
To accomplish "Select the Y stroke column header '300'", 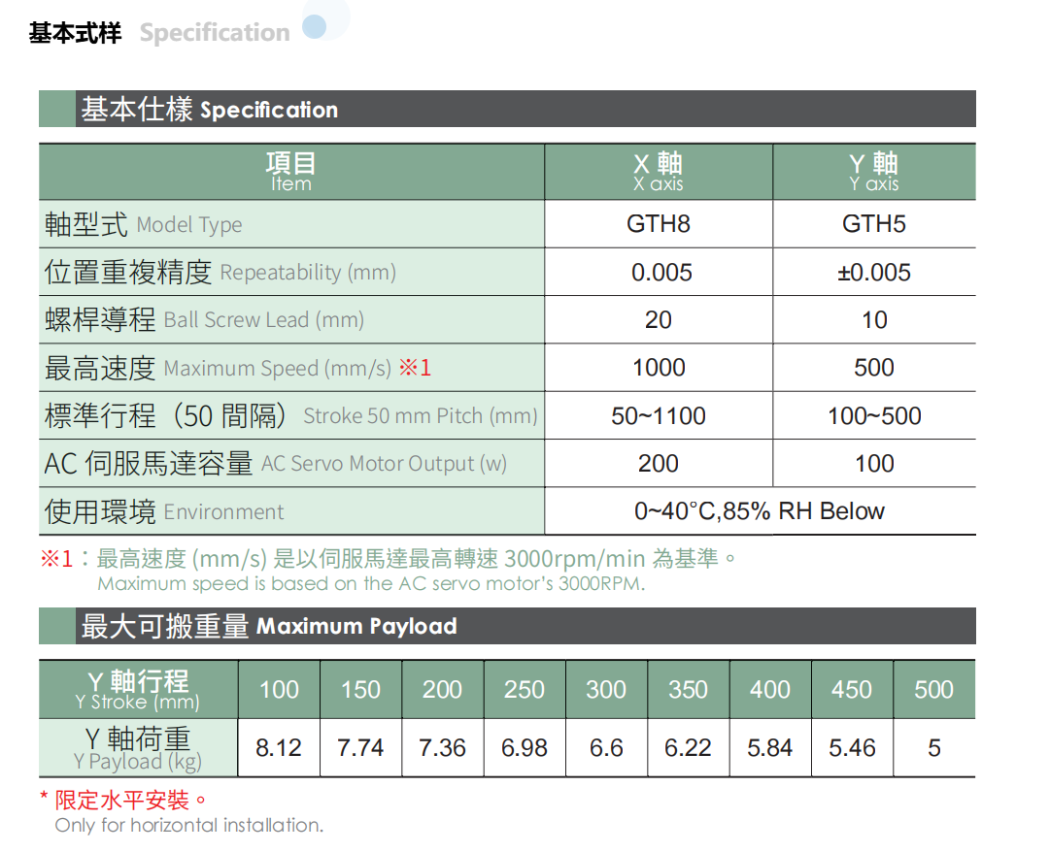I will 607,690.
